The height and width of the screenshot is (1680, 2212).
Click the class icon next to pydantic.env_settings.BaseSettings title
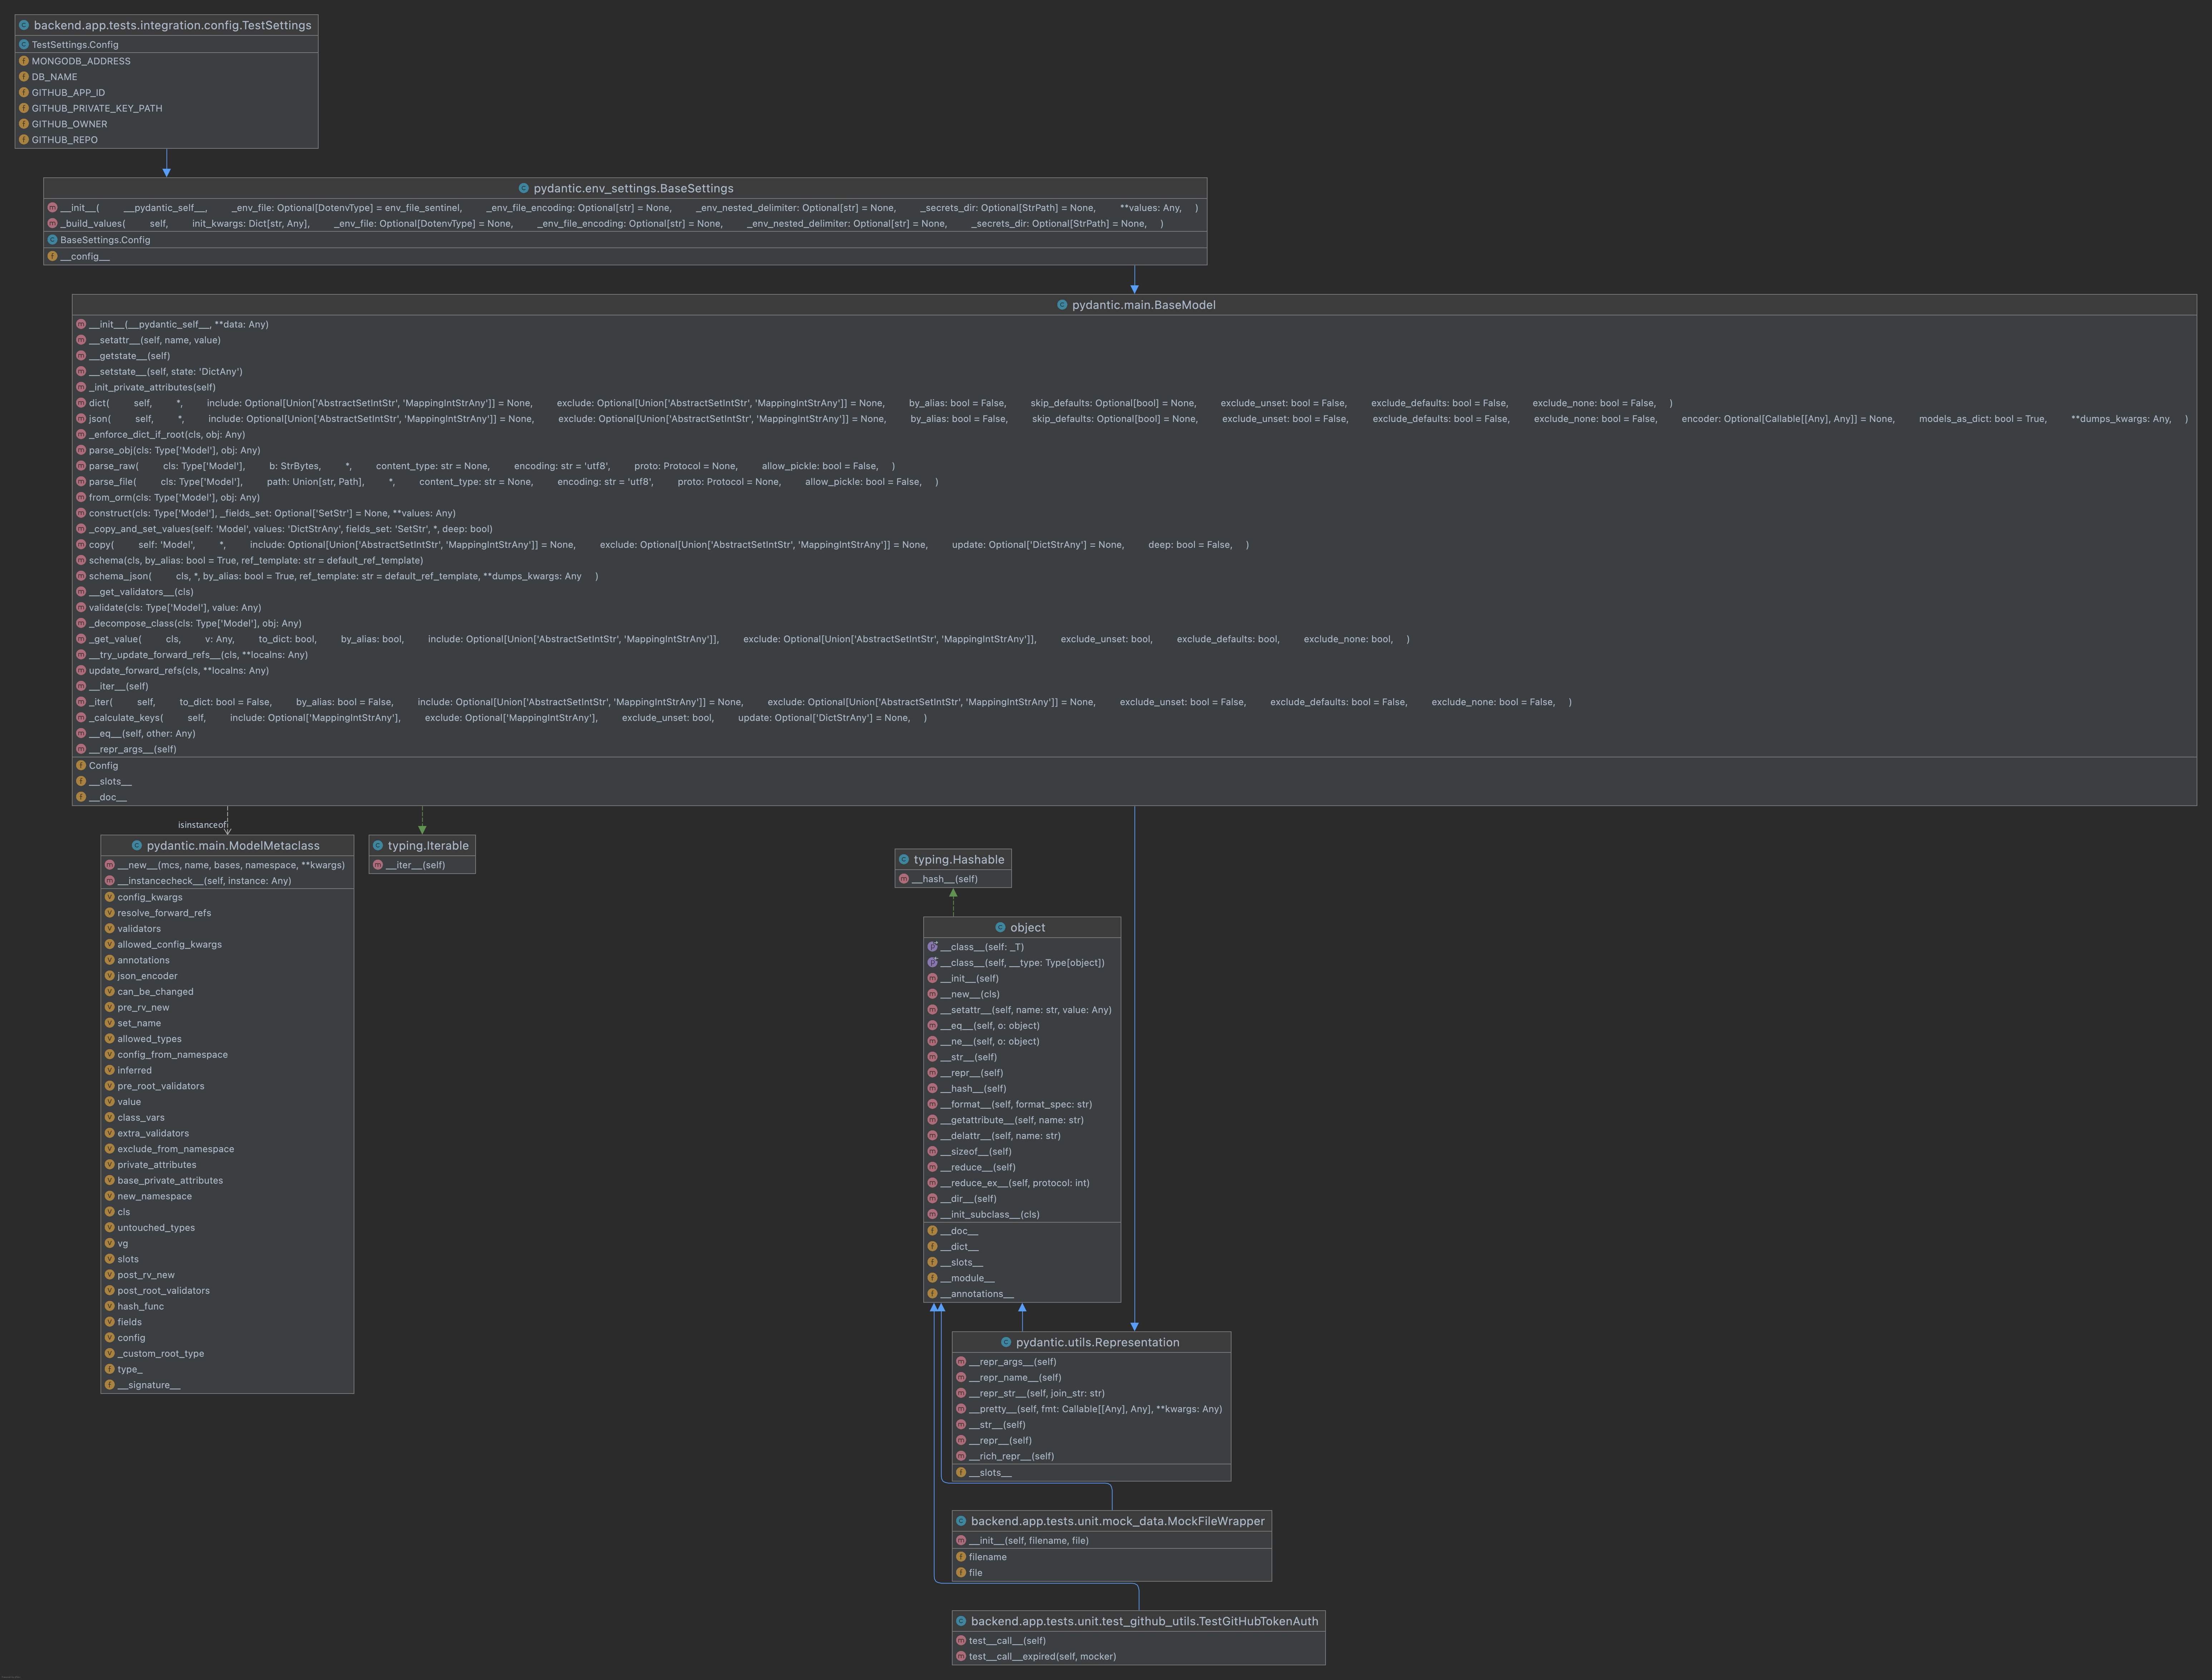[524, 188]
